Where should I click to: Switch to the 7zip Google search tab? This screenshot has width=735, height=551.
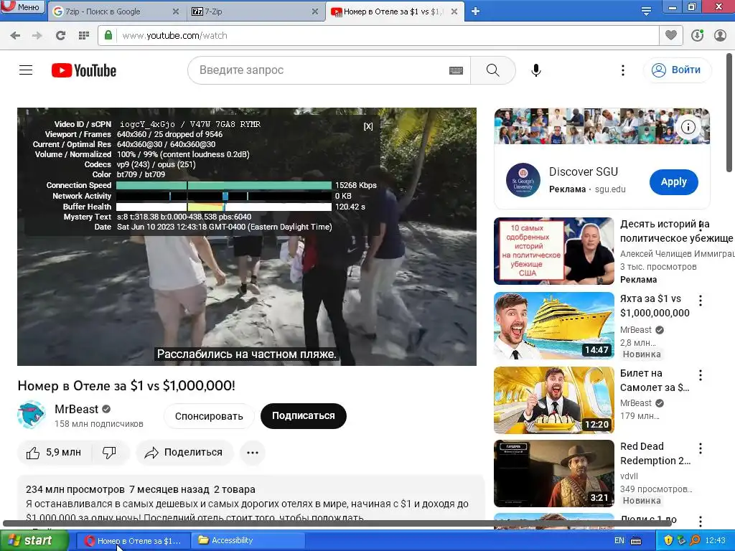click(x=116, y=11)
